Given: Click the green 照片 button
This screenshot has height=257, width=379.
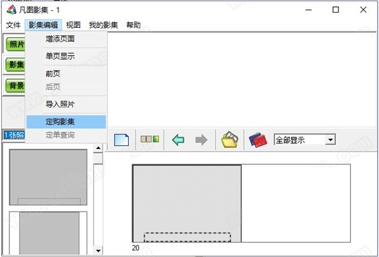Looking at the screenshot, I should tap(15, 44).
